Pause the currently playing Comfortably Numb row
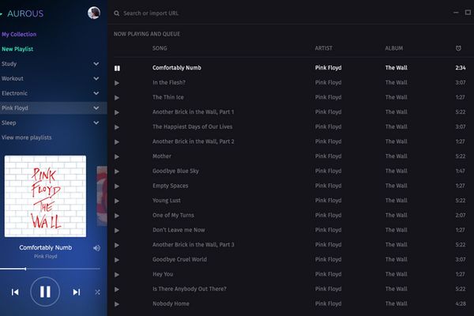Image resolution: width=474 pixels, height=316 pixels. coord(117,68)
